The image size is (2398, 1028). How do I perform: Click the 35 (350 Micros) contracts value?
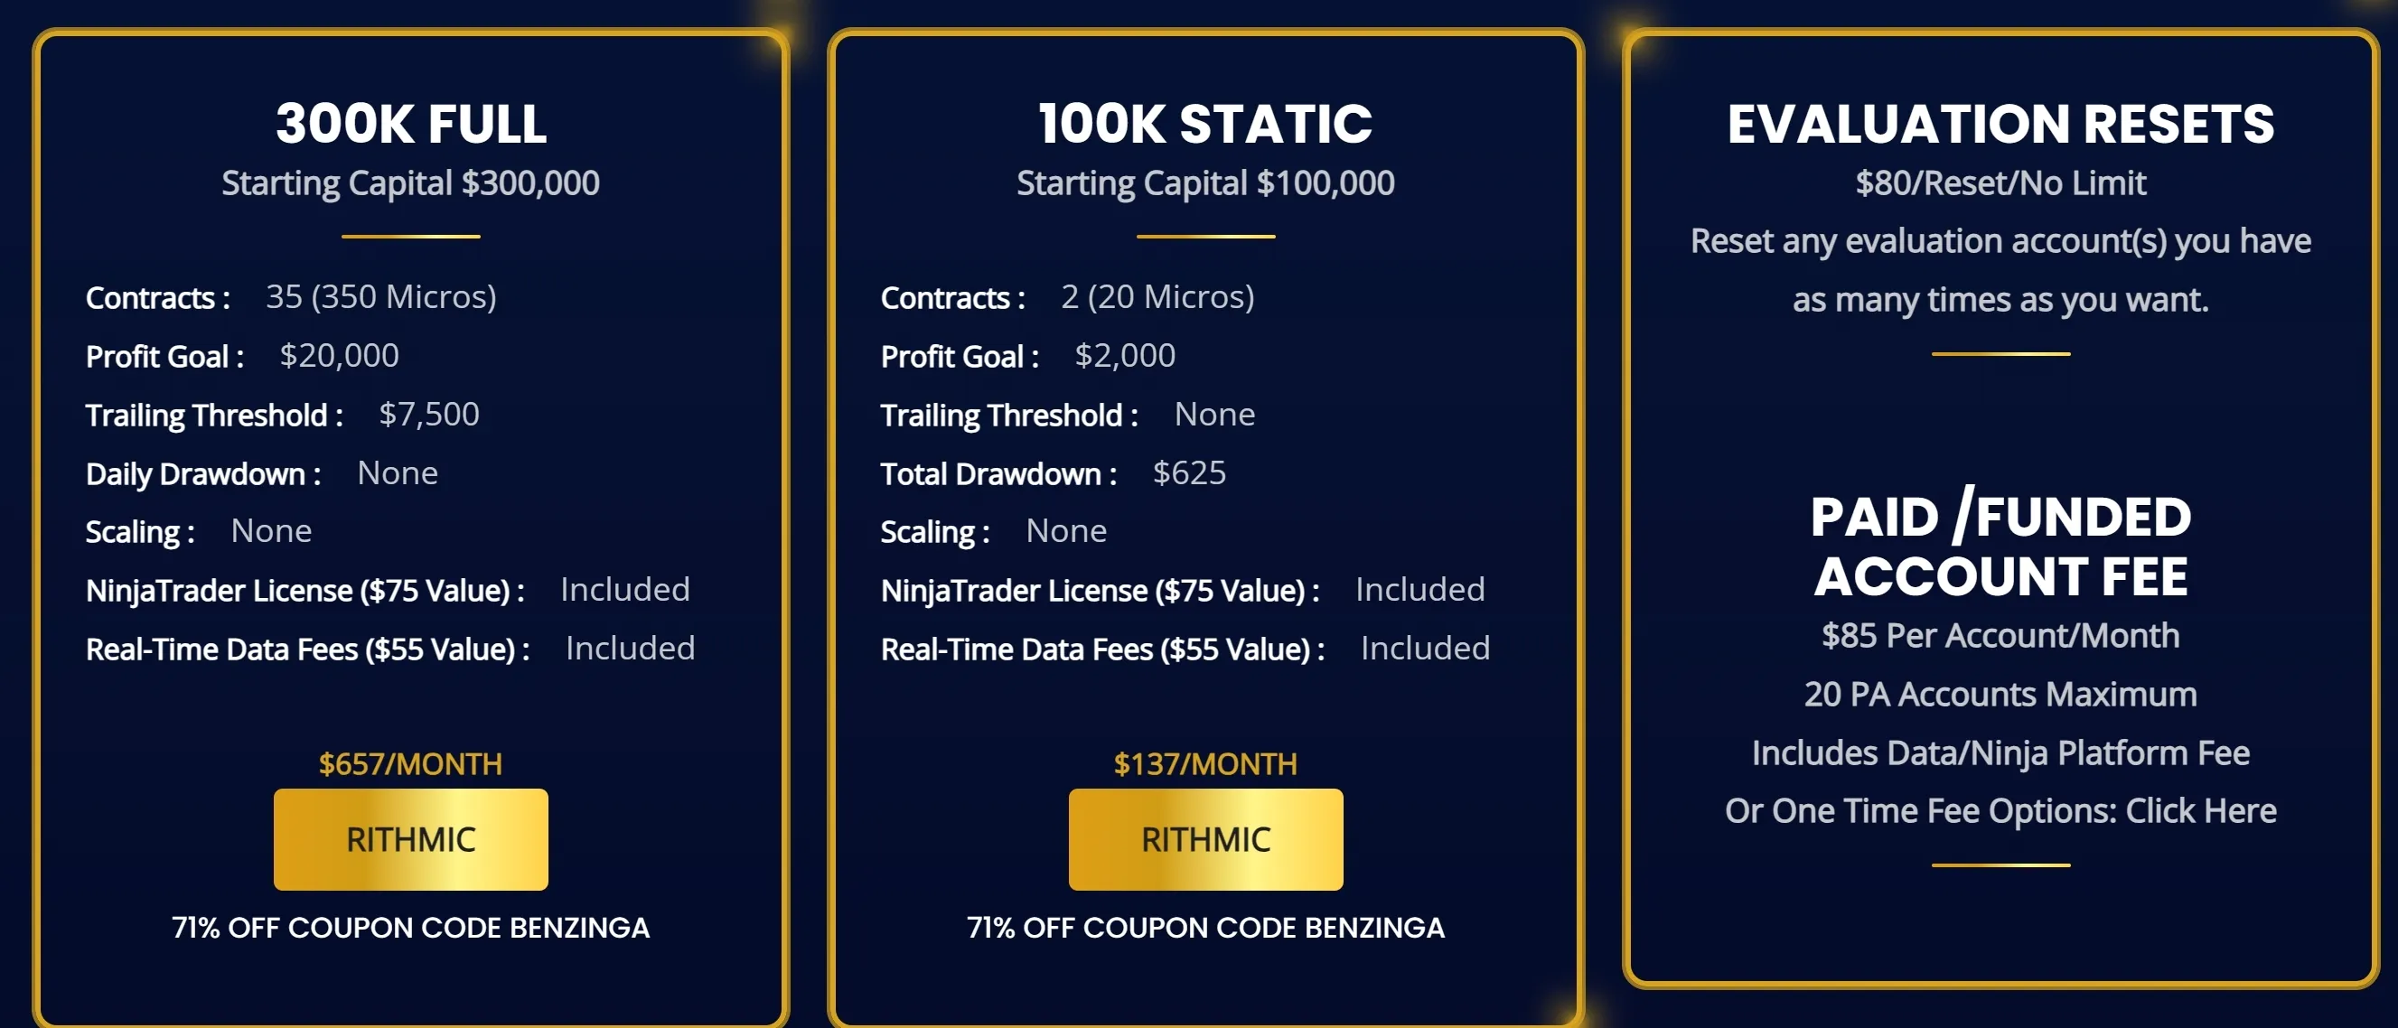click(380, 297)
